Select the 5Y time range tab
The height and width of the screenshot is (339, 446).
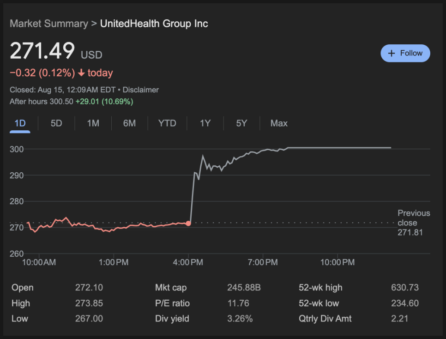241,123
